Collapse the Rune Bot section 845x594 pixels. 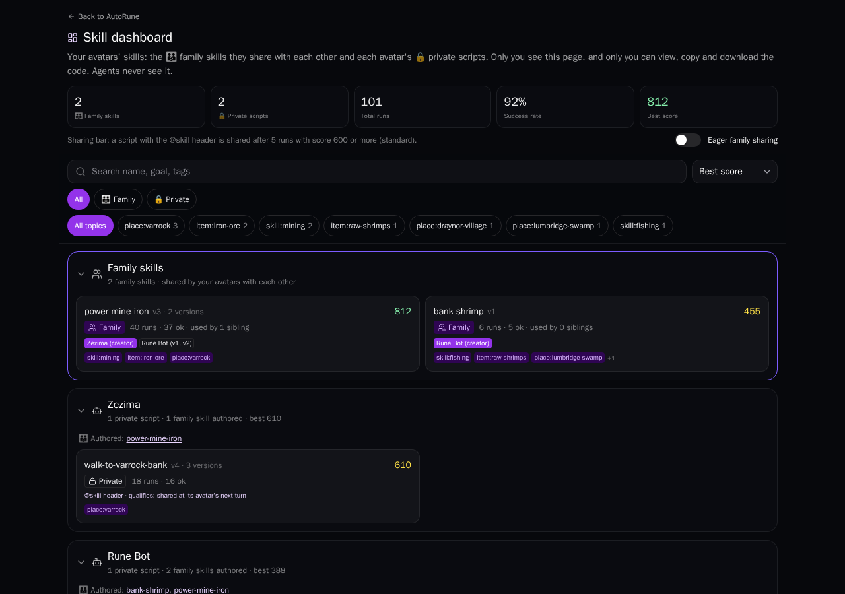[81, 562]
